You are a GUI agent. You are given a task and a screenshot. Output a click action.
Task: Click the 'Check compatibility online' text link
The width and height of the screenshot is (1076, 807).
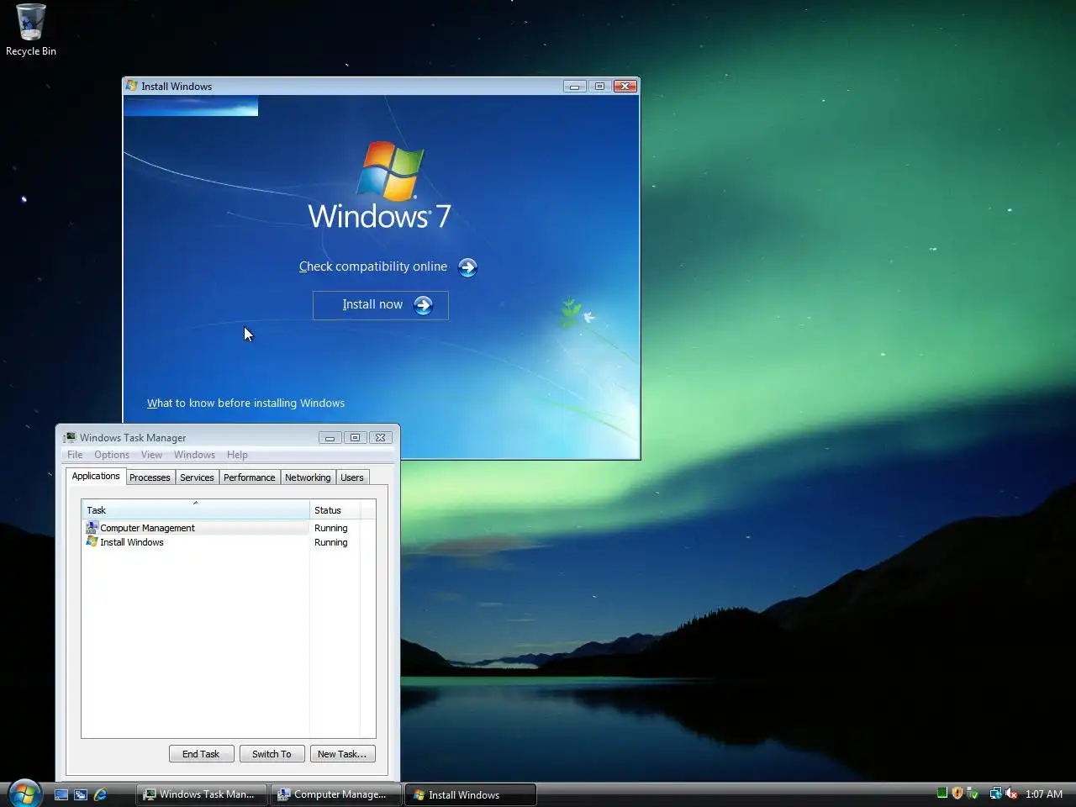(x=373, y=266)
